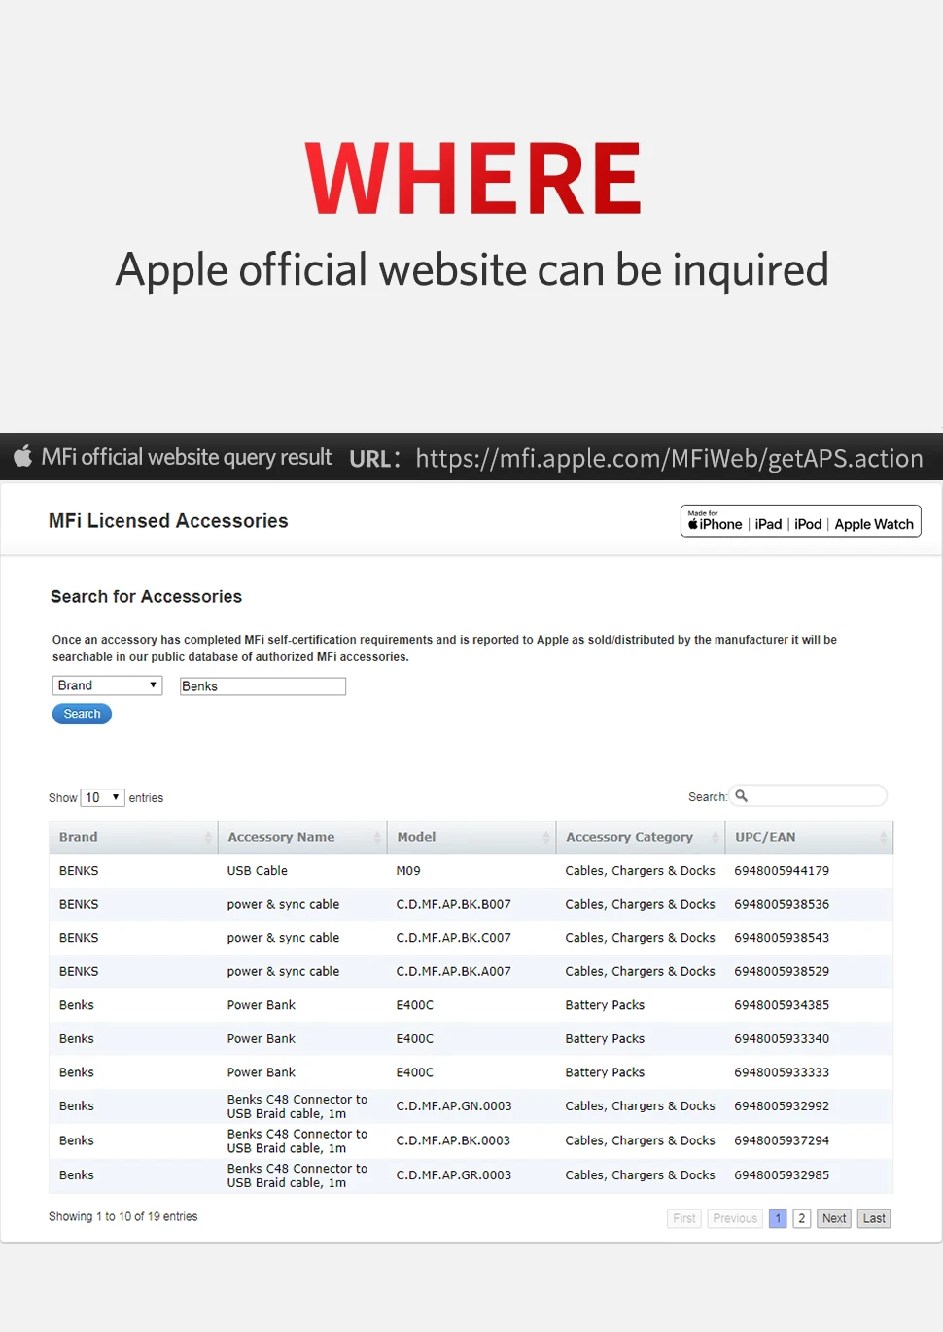Sort by the Brand column arrows

(x=208, y=837)
